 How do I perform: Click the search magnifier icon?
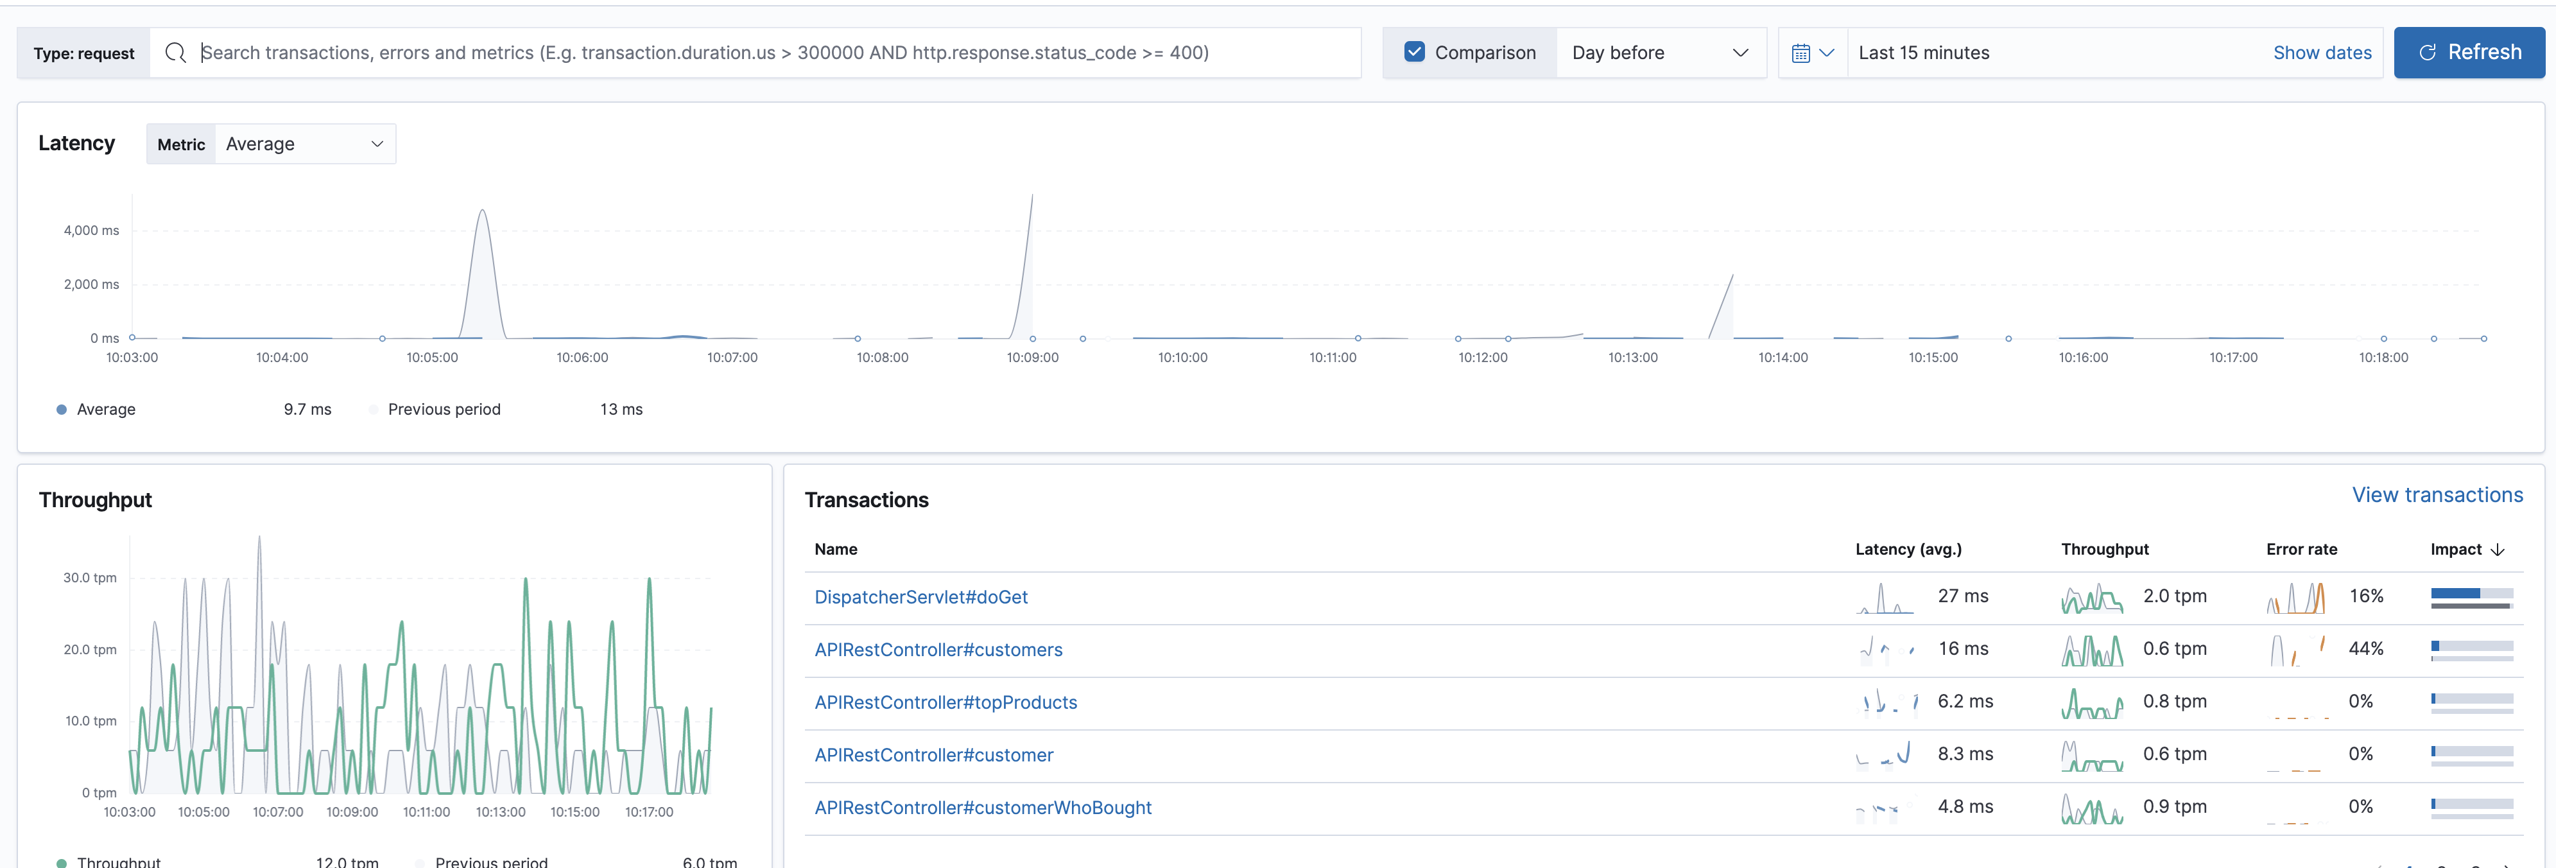[x=176, y=53]
